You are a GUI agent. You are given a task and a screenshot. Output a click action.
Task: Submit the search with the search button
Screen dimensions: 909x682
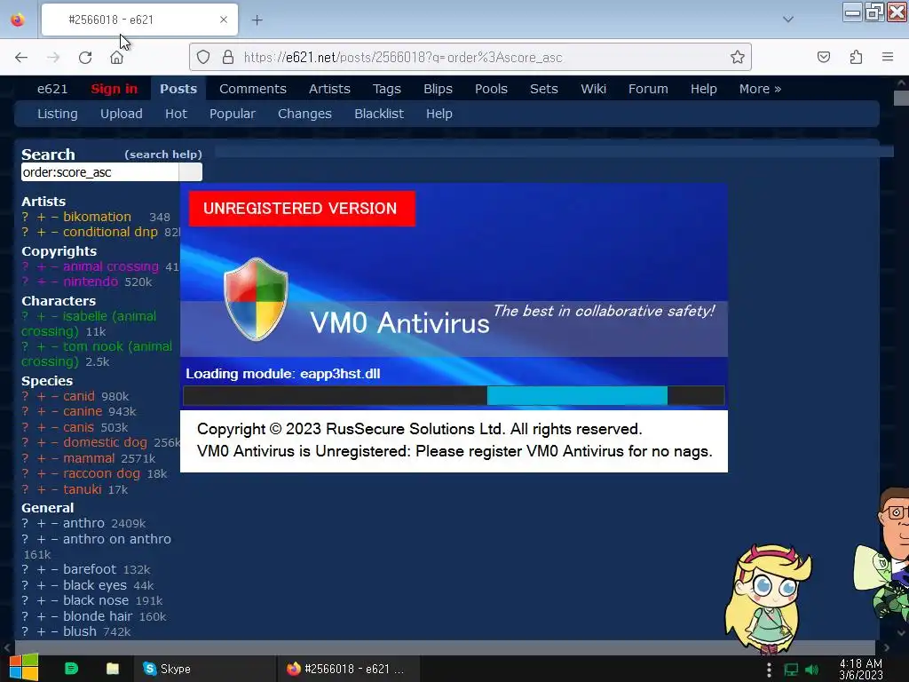coord(190,172)
